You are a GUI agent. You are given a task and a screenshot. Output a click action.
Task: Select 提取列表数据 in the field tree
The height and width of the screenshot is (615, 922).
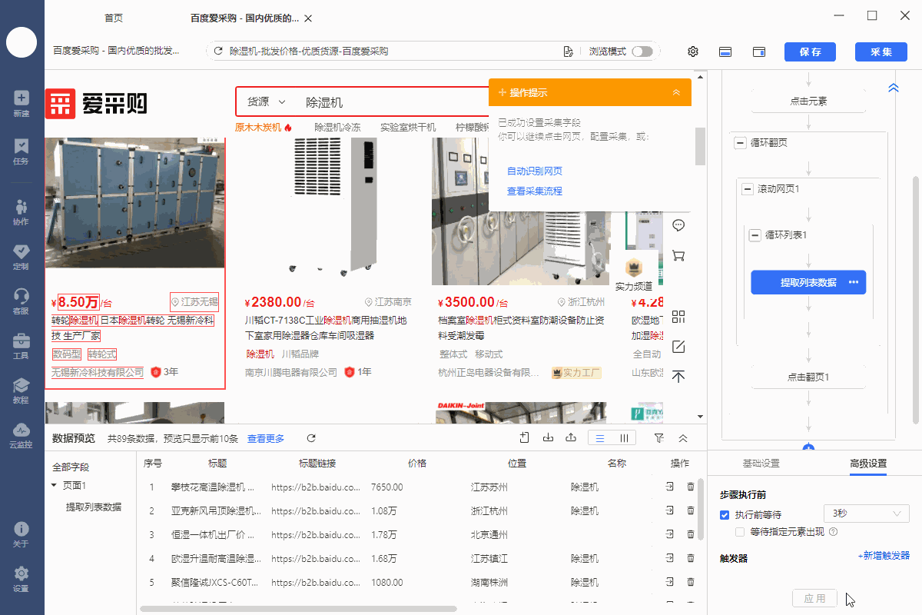(94, 507)
